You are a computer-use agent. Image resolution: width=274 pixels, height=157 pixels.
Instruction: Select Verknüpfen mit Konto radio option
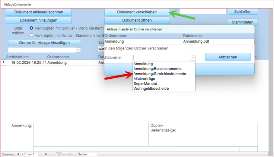pyautogui.click(x=32, y=35)
